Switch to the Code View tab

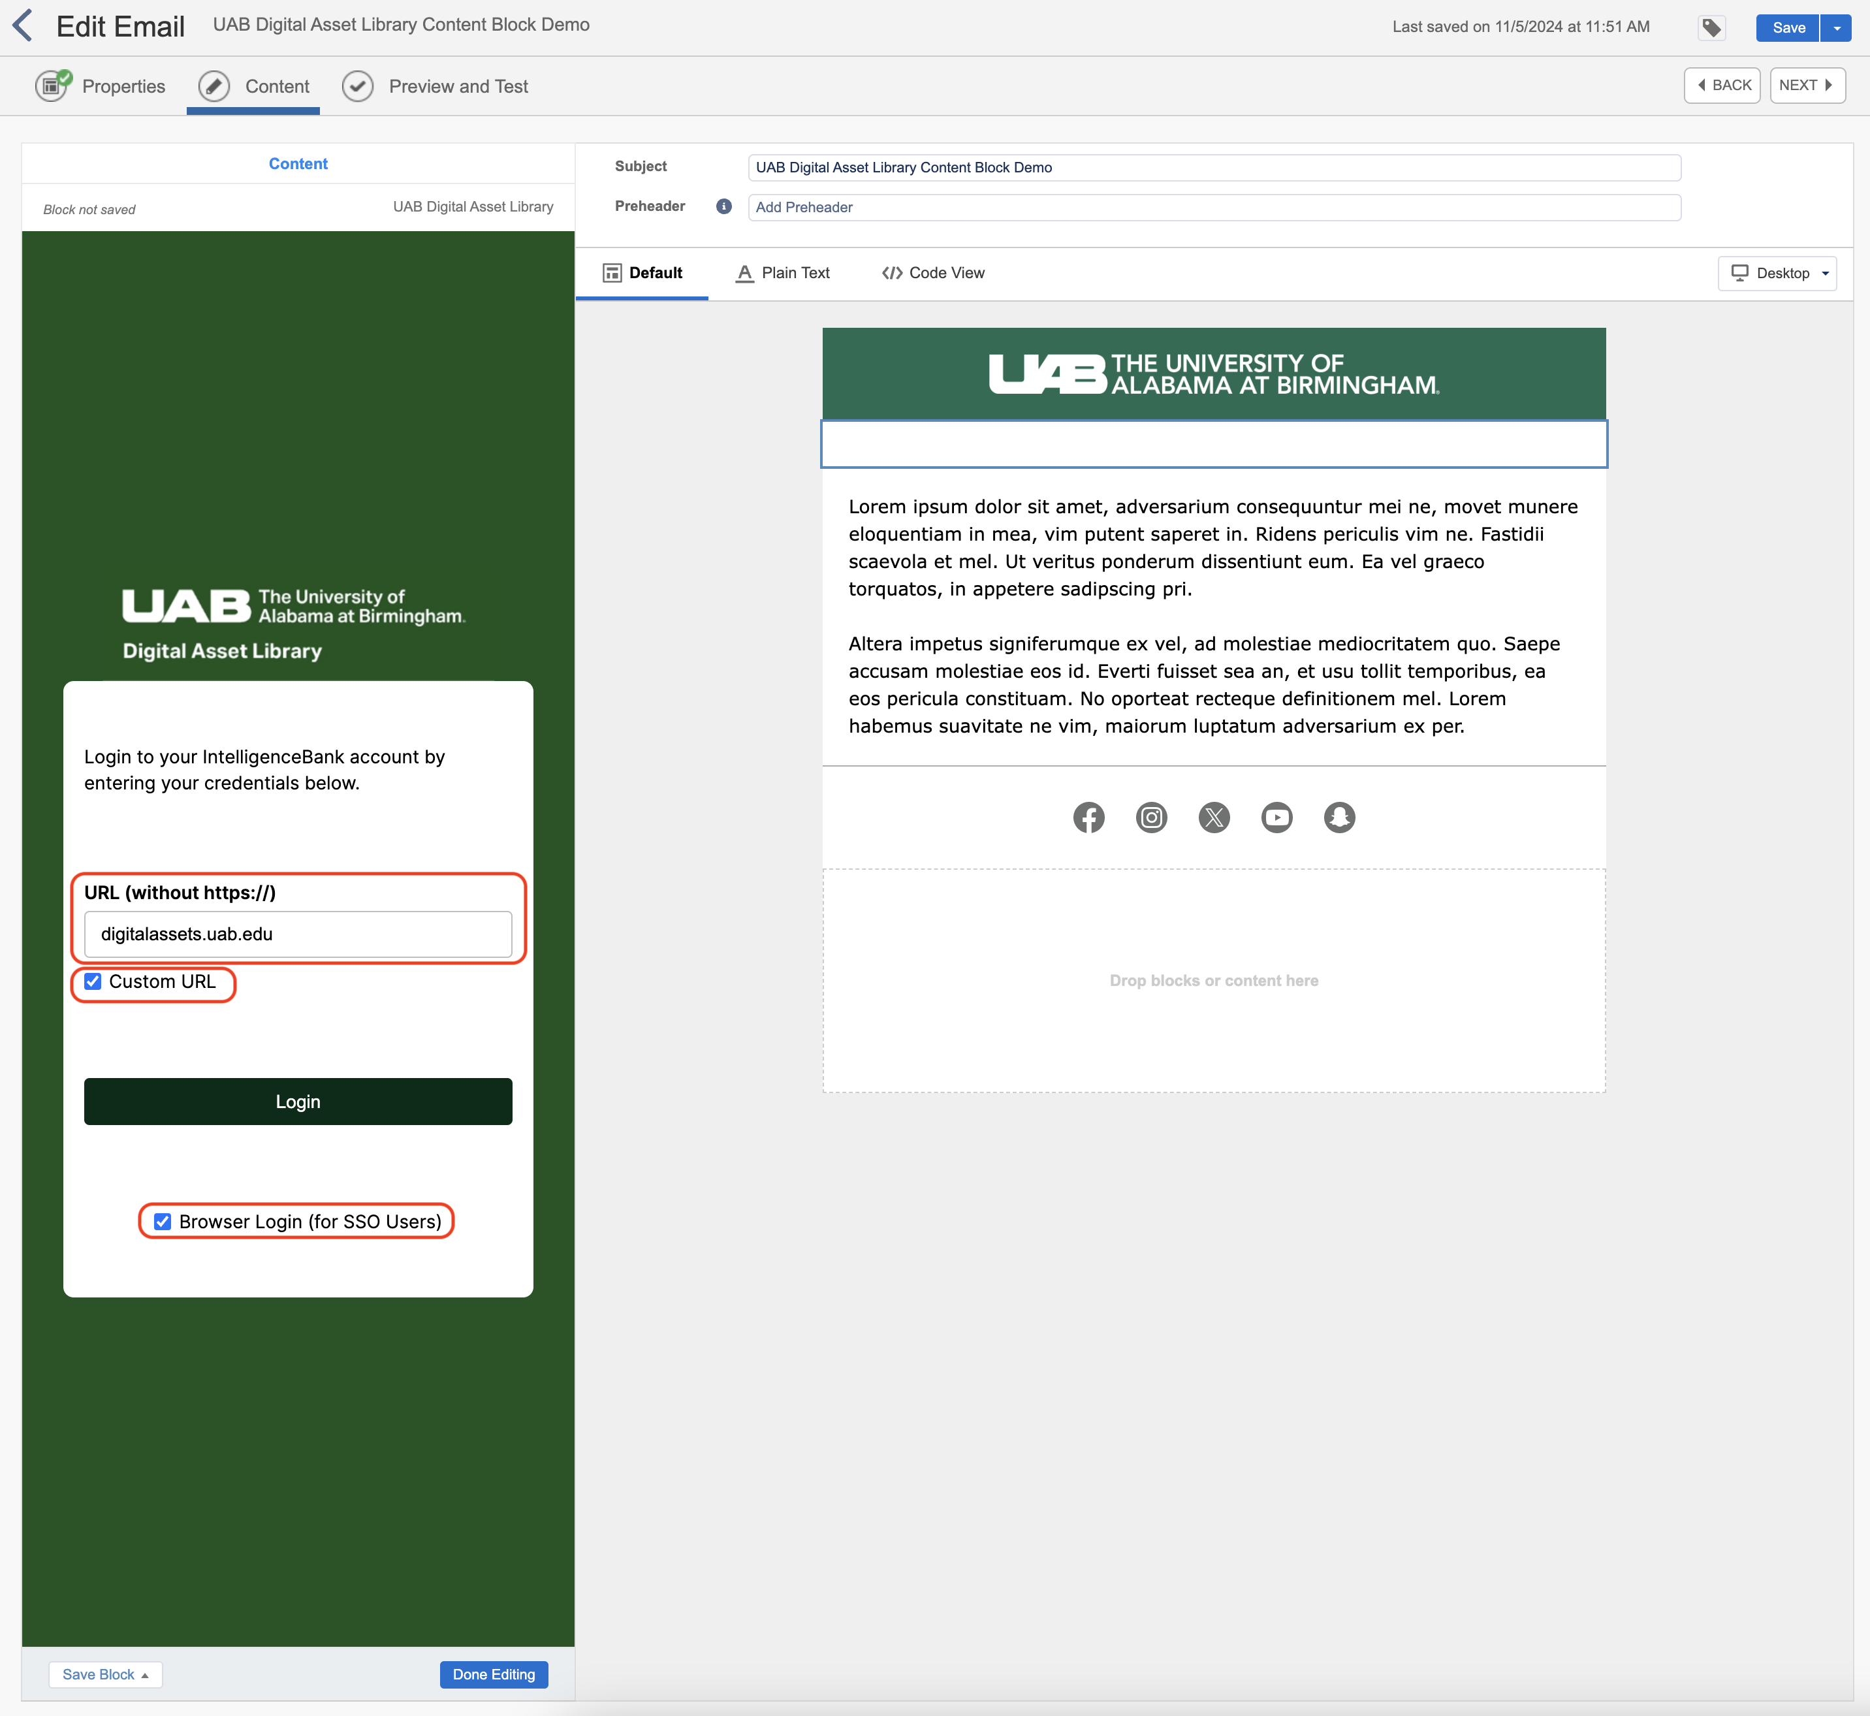pos(933,273)
